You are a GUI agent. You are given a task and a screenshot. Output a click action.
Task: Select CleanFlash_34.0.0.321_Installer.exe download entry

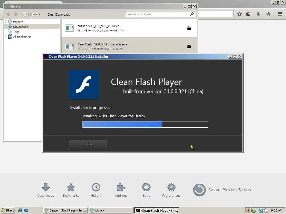tap(129, 45)
